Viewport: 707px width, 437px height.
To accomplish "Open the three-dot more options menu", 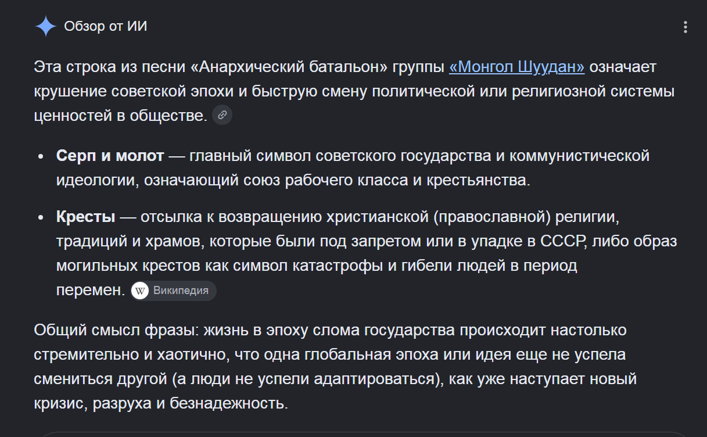I will (686, 27).
